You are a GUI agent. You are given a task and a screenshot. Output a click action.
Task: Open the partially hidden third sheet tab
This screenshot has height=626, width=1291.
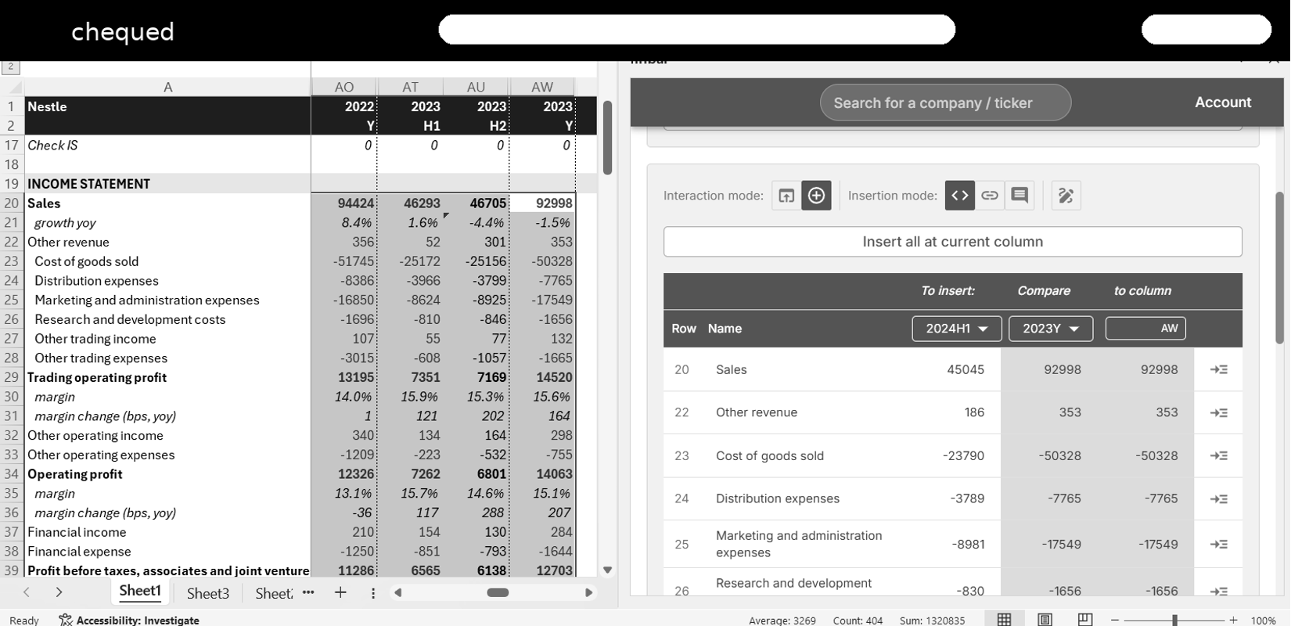click(274, 593)
